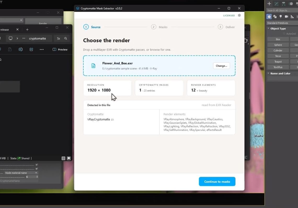This screenshot has width=298, height=208.
Task: Open the three-dot more options menu
Action: click(x=42, y=50)
